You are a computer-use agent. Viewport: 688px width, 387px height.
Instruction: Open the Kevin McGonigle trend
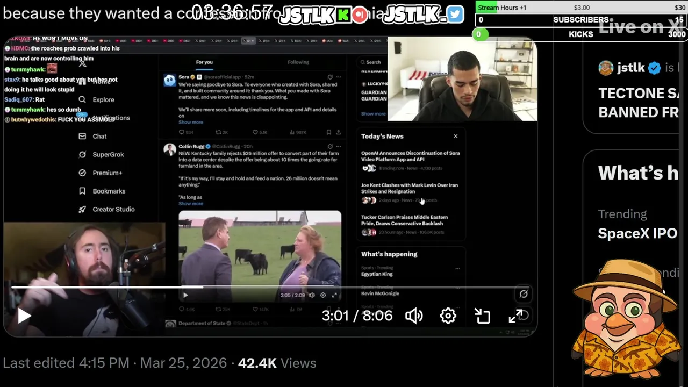[x=380, y=293]
